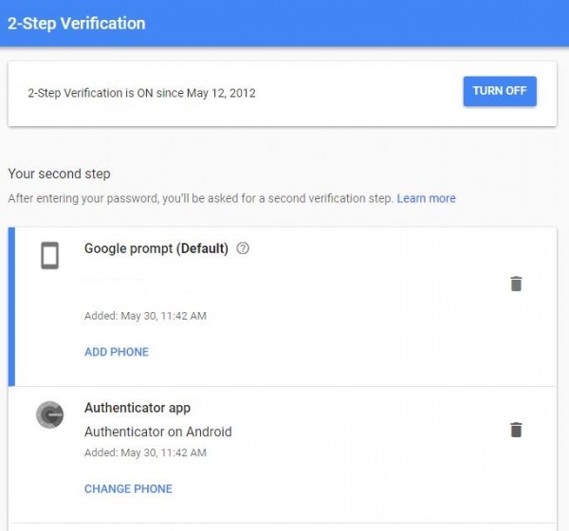Click the After entering your password description

click(x=199, y=198)
